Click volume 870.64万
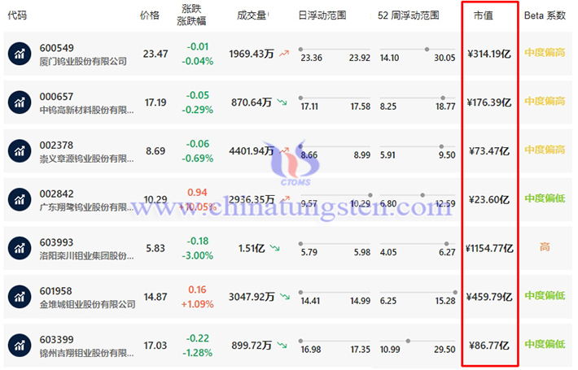Image resolution: width=578 pixels, height=370 pixels. tap(252, 102)
